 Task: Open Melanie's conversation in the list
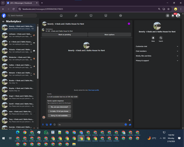(18, 74)
